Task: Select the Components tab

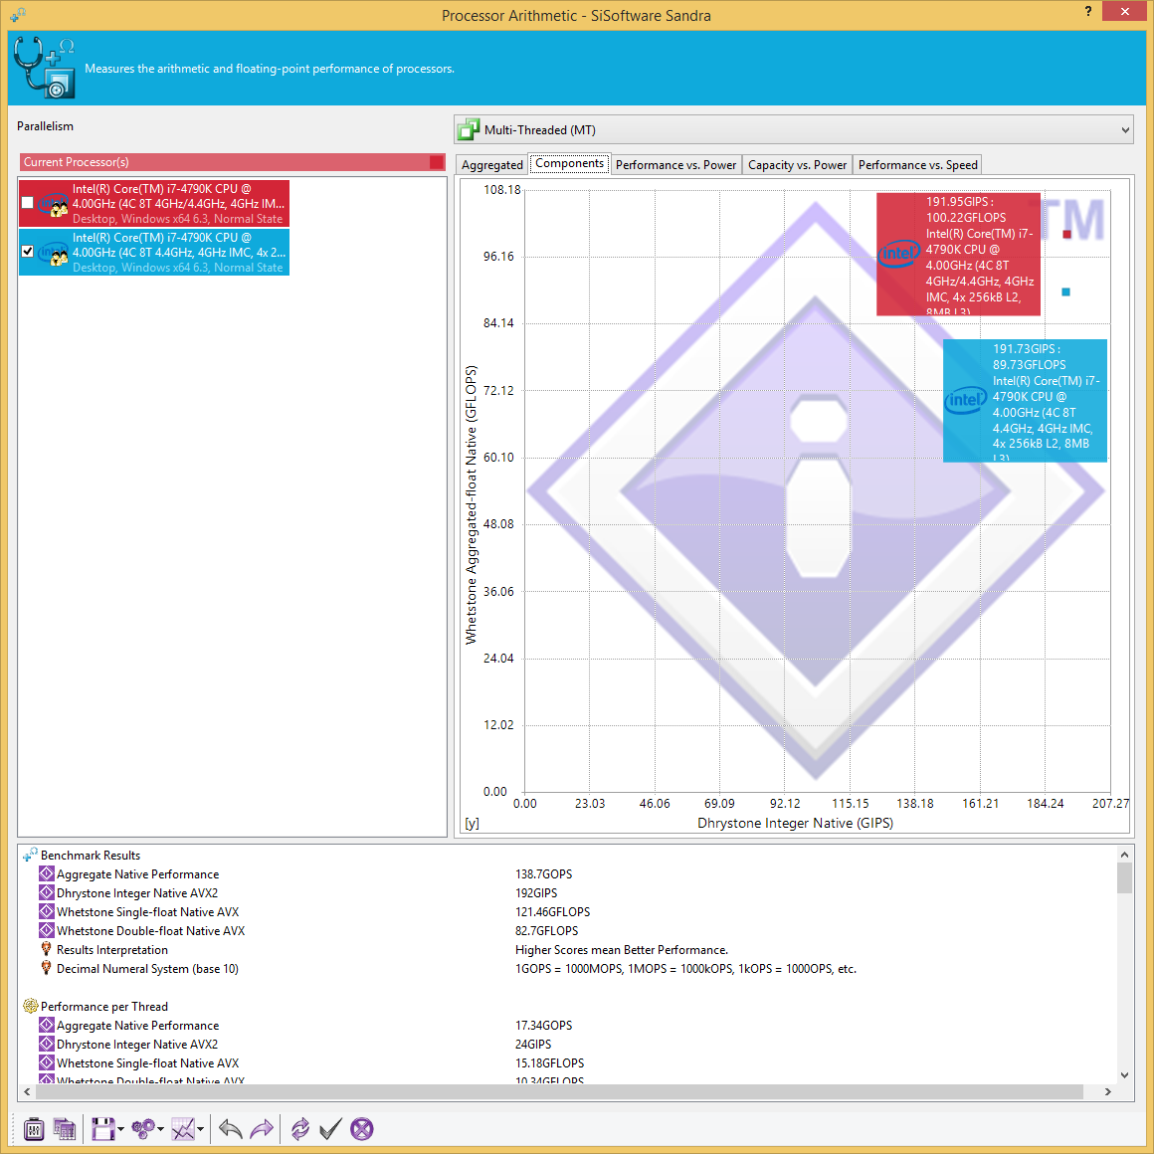Action: (x=570, y=163)
